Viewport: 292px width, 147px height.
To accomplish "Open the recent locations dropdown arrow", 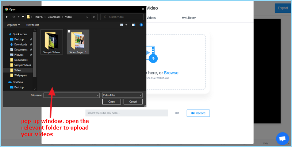I will point(19,17).
